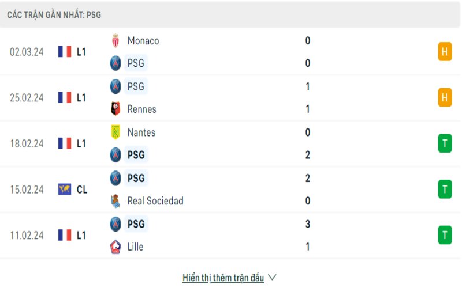The image size is (462, 288).
Task: Click the Lille club crest icon
Action: pos(115,247)
